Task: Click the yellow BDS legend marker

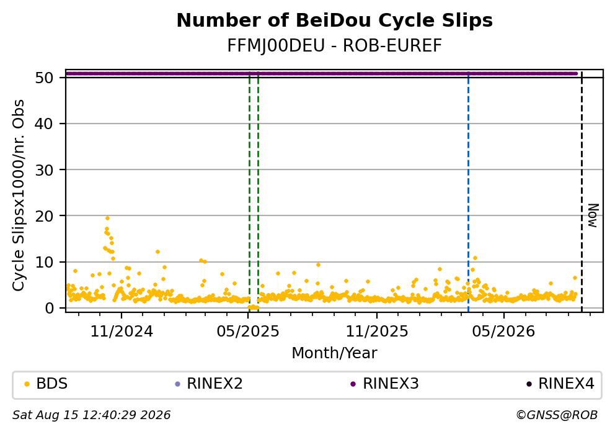Action: (27, 384)
